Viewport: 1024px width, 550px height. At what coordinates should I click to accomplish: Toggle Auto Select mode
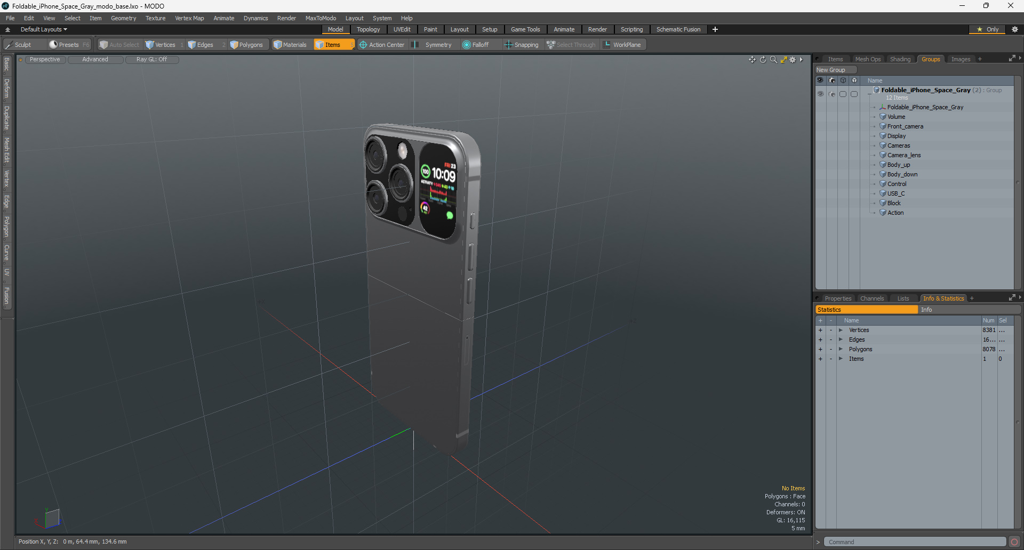pyautogui.click(x=119, y=45)
